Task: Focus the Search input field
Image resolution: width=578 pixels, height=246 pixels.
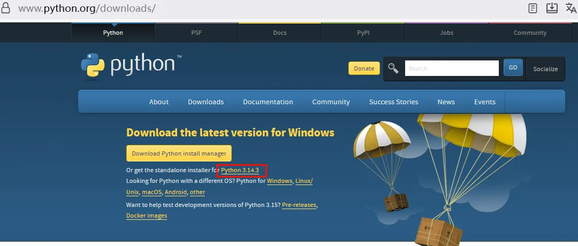Action: pos(452,68)
